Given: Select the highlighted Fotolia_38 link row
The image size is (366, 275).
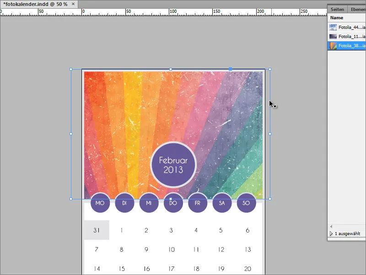Looking at the screenshot, I should pos(347,45).
